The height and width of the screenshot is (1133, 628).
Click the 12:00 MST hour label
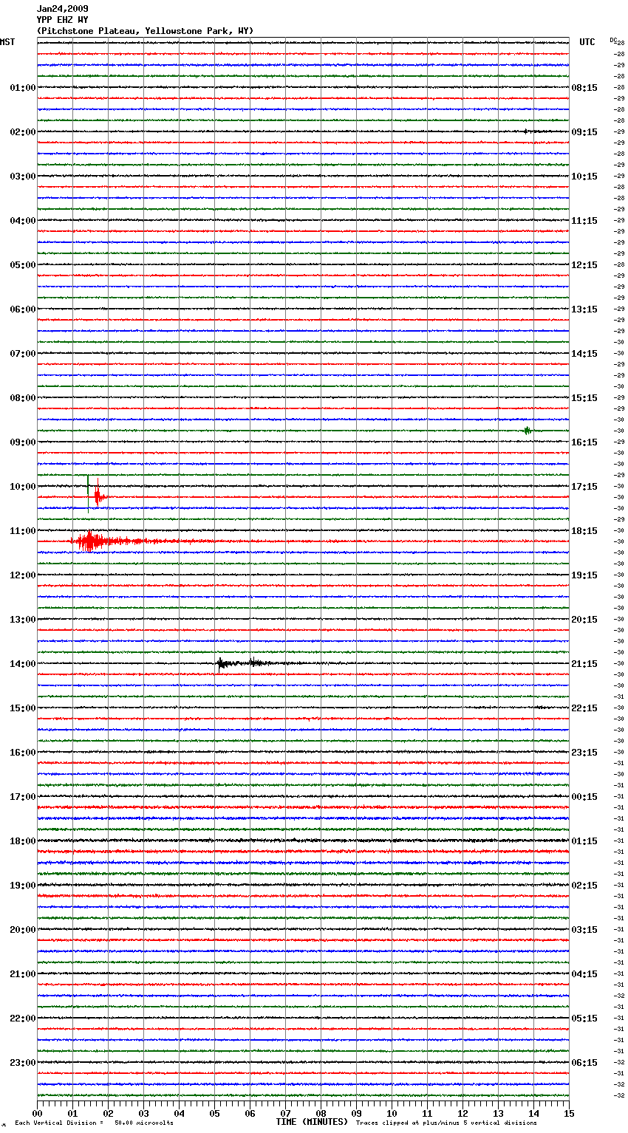23,575
